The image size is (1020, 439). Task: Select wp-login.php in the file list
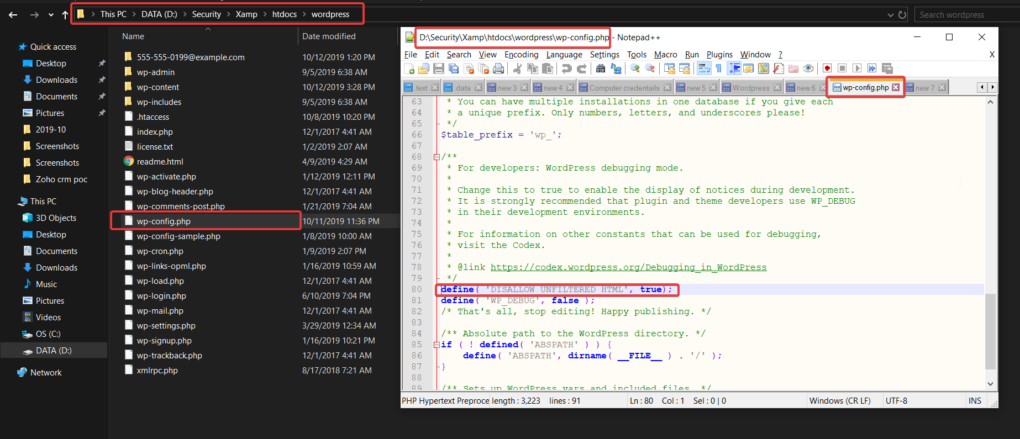161,296
